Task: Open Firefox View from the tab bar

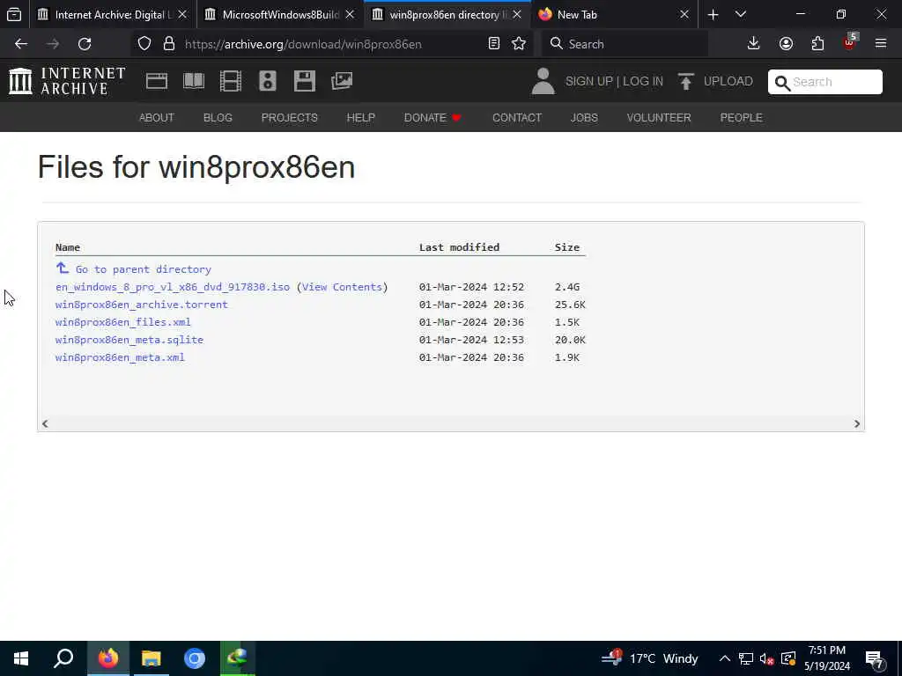Action: [x=14, y=15]
